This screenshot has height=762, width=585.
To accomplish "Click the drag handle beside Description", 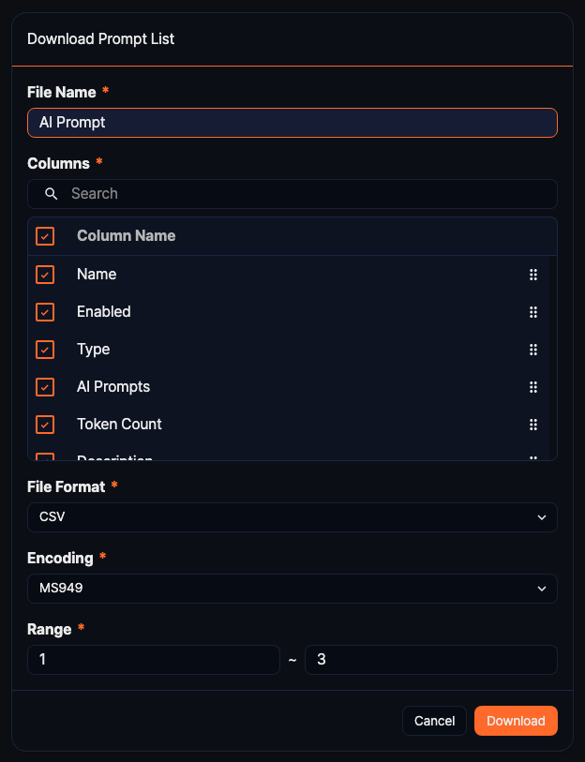I will tap(533, 456).
